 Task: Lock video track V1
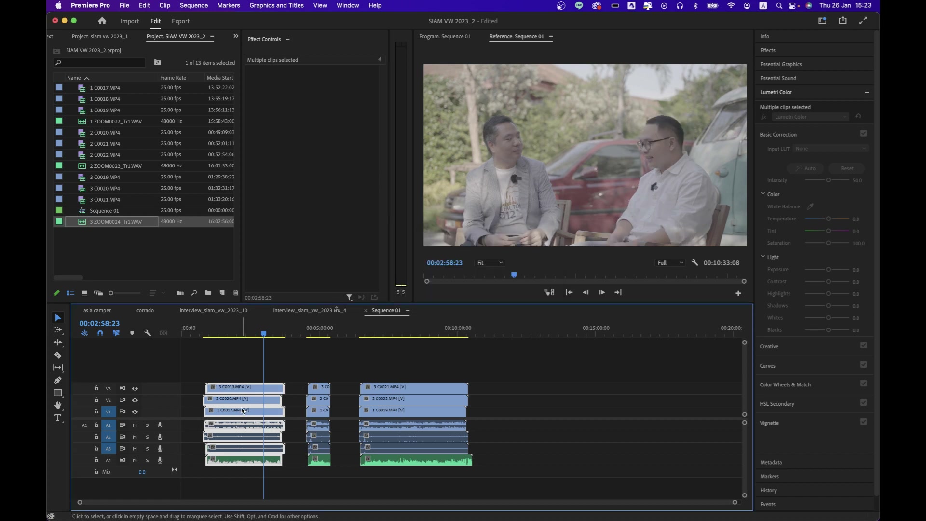point(96,411)
